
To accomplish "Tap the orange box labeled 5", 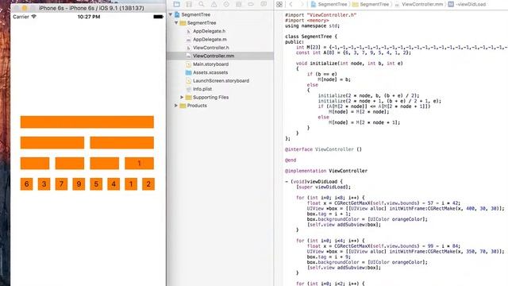I will point(96,184).
